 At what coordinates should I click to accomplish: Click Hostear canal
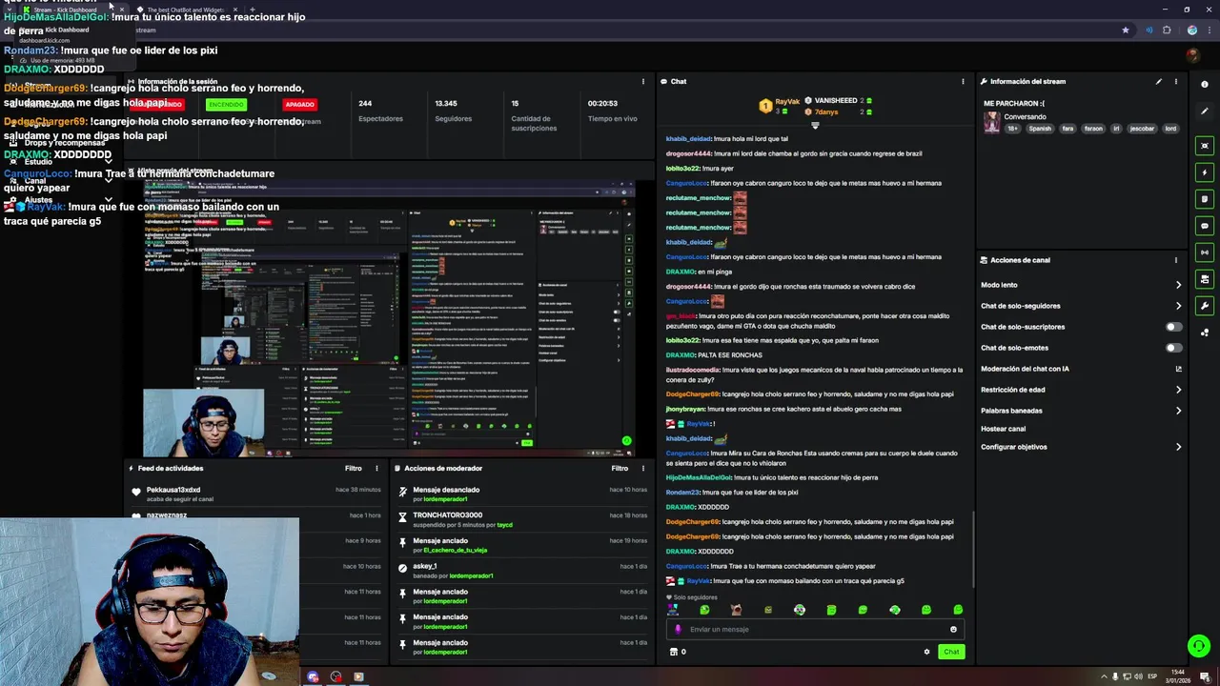click(1003, 429)
